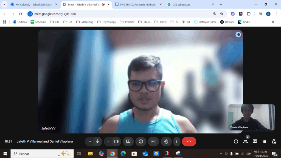Open the Psychology bookmarks folder
The image size is (281, 158).
[x=106, y=22]
